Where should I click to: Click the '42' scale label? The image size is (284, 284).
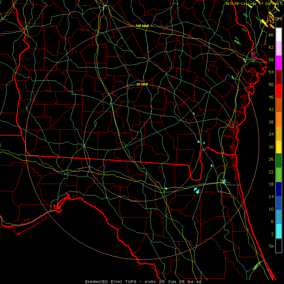(x=271, y=109)
